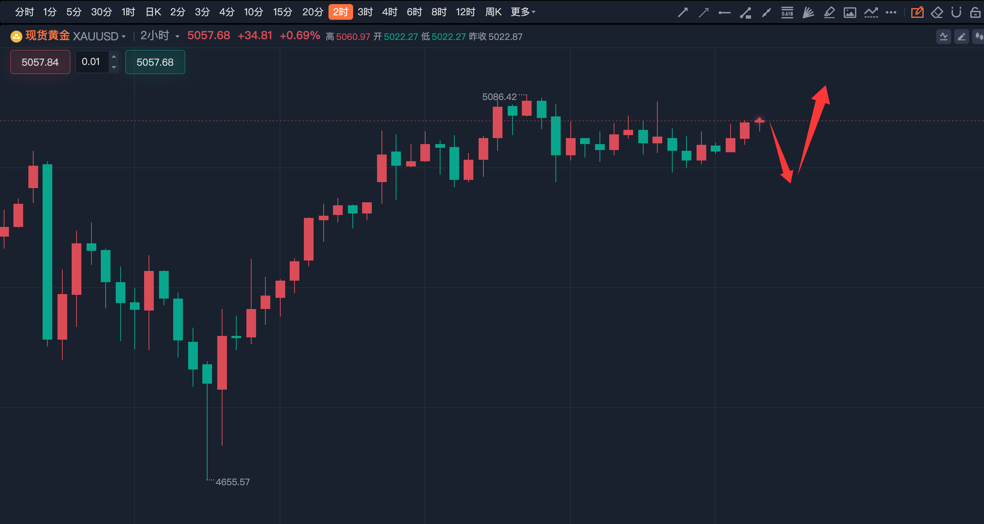The height and width of the screenshot is (524, 984).
Task: Toggle the magnet snap mode
Action: point(956,13)
